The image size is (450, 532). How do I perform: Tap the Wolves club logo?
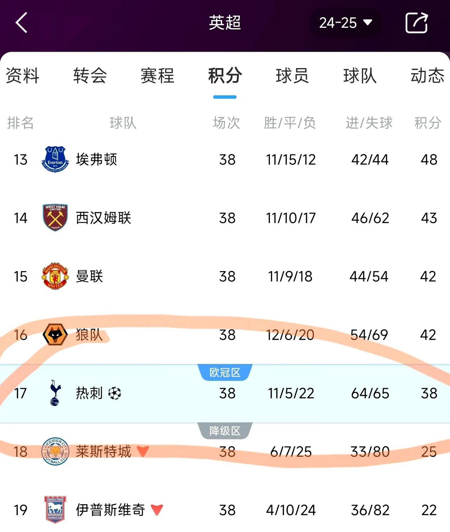coord(55,334)
